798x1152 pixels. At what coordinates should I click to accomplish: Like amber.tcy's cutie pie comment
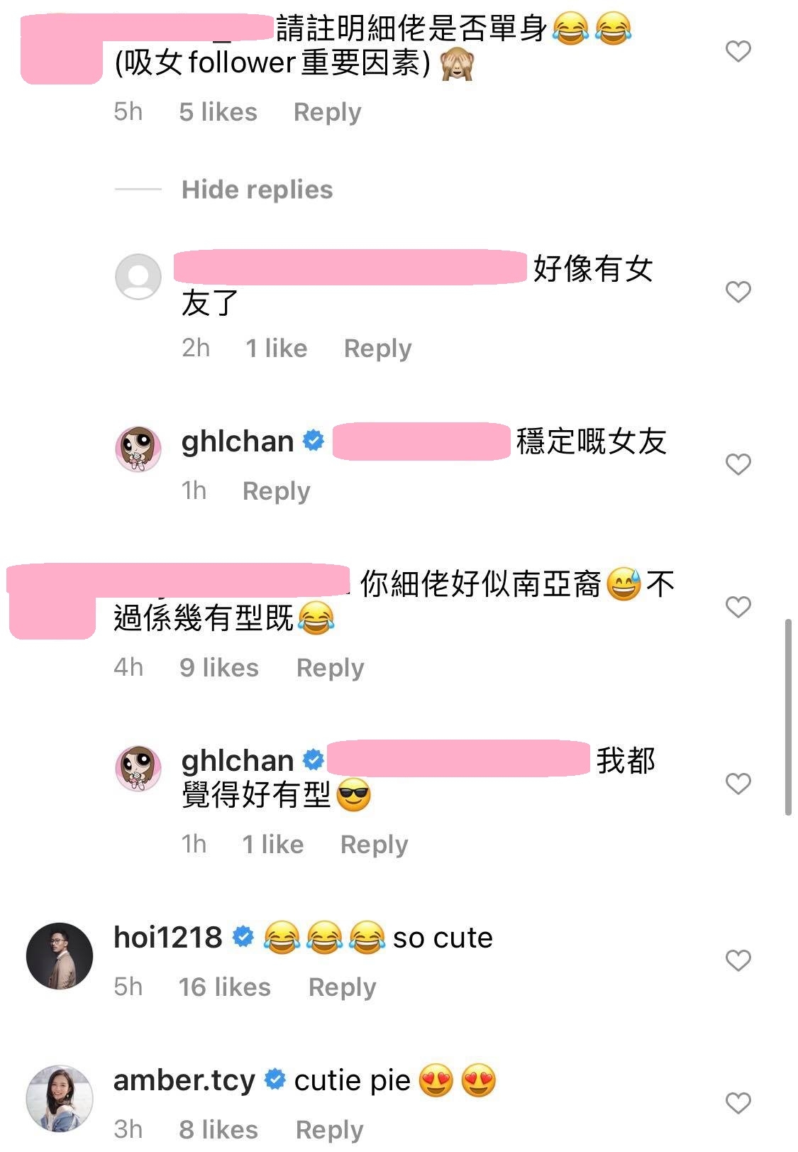(738, 1103)
